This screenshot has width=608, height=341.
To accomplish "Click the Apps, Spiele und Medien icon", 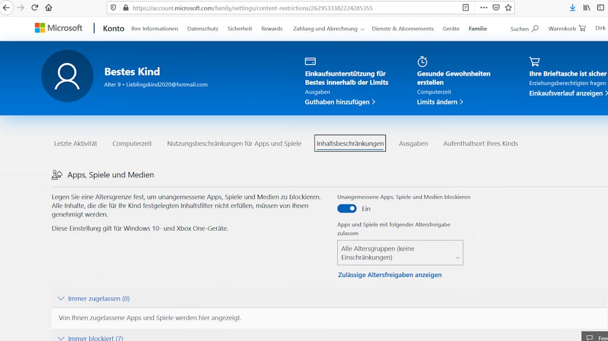I will pyautogui.click(x=57, y=175).
